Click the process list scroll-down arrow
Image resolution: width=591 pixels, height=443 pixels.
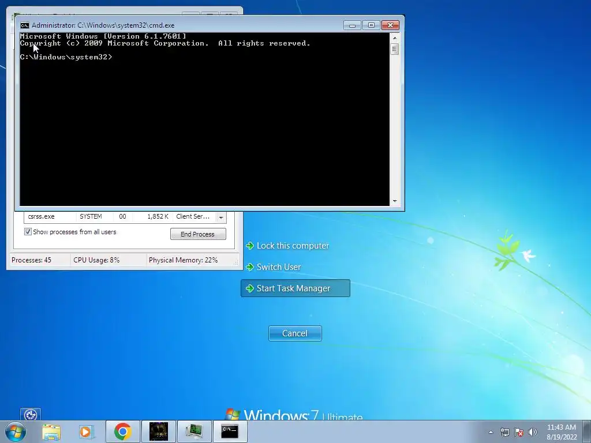pos(221,217)
